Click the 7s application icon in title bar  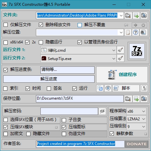[4, 4]
